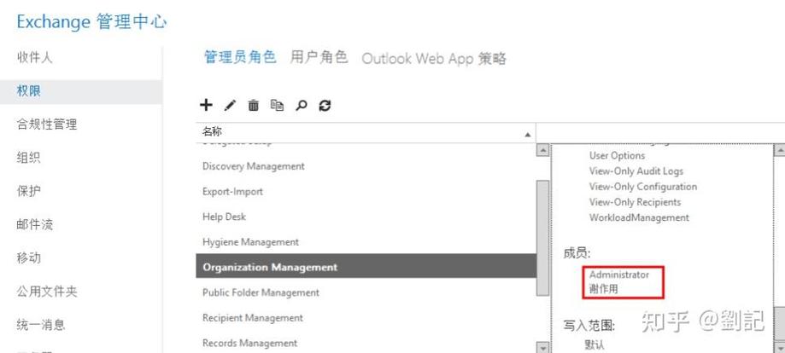
Task: Click the trash delete icon
Action: [253, 106]
